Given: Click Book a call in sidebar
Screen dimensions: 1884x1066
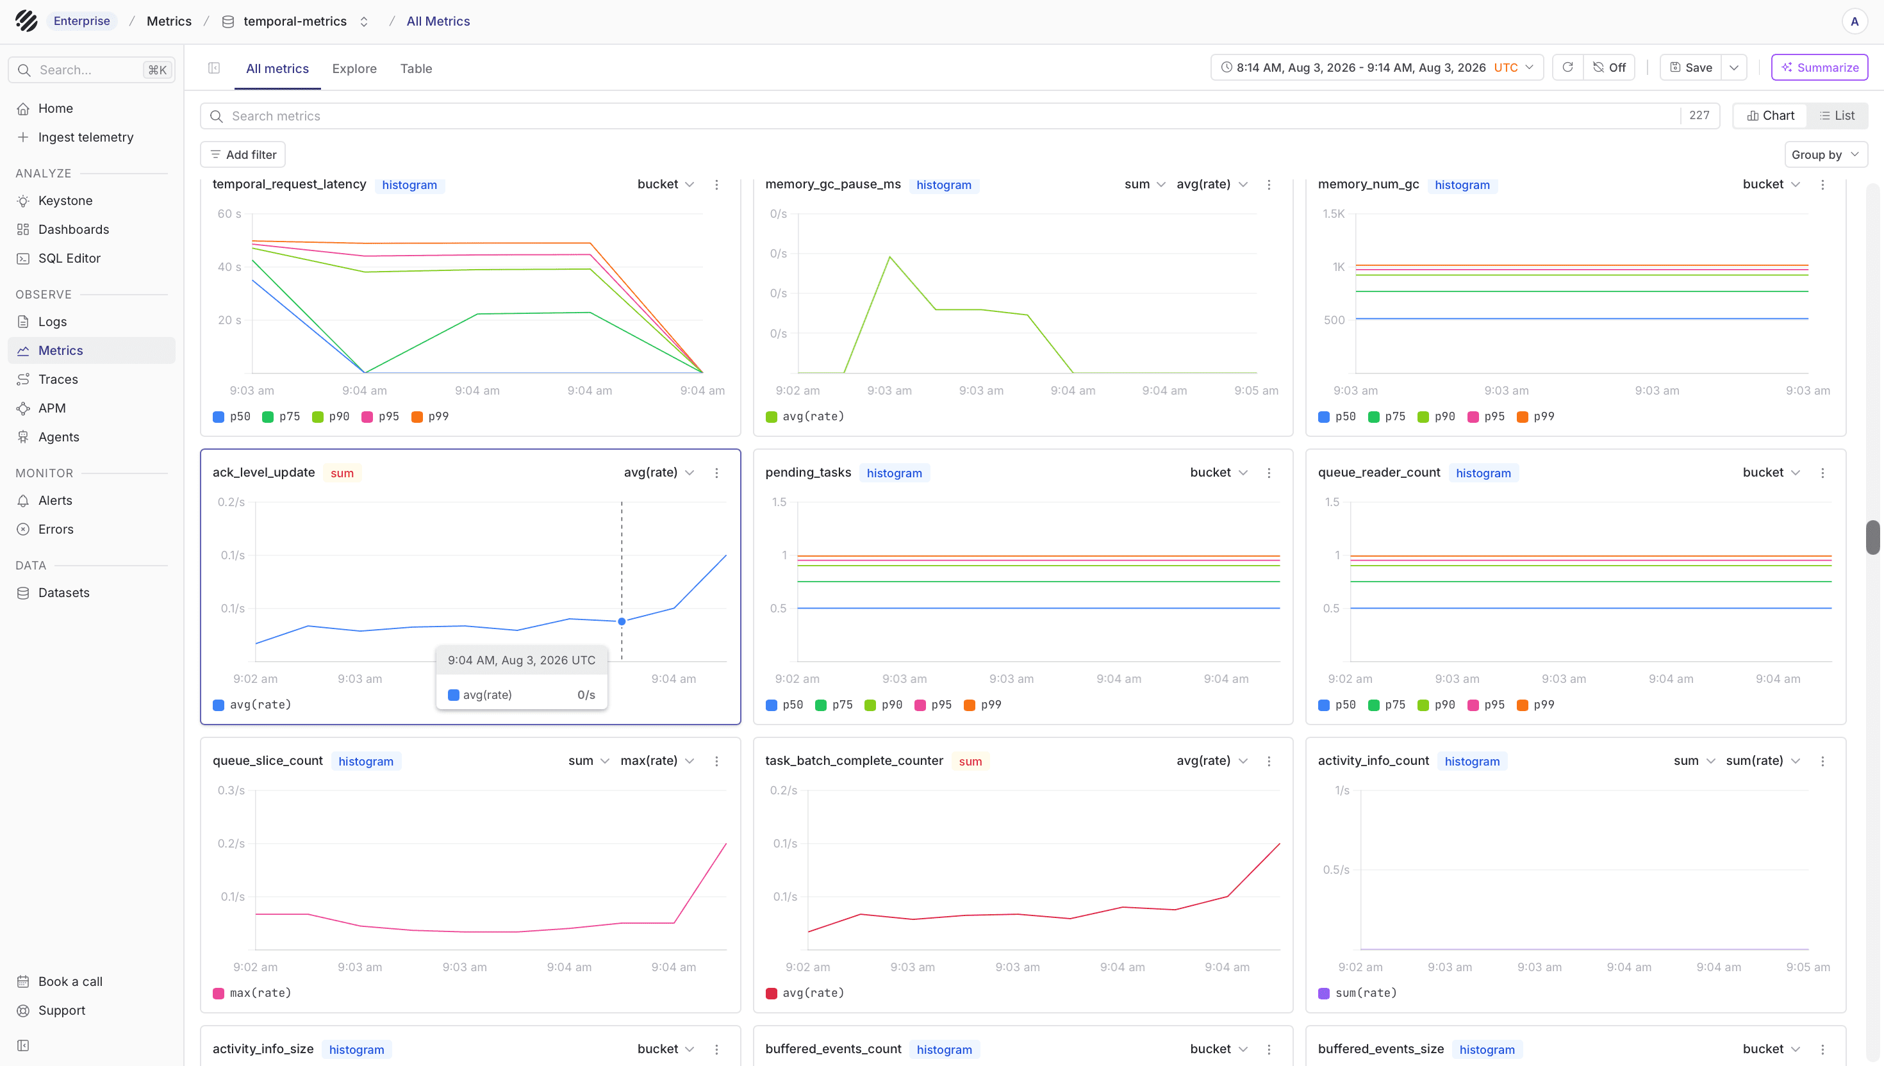Looking at the screenshot, I should (92, 981).
